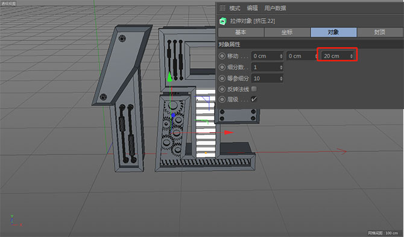This screenshot has height=237, width=404.
Task: Switch to the 封顶 tab
Action: point(379,32)
